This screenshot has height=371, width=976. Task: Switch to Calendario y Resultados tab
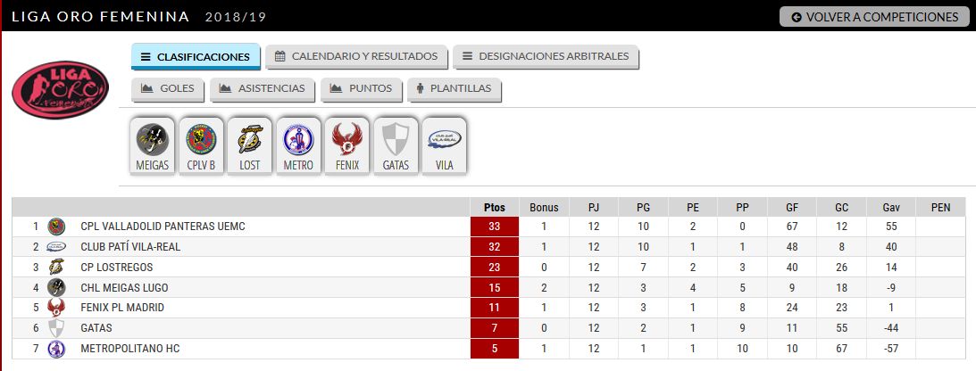pyautogui.click(x=356, y=56)
